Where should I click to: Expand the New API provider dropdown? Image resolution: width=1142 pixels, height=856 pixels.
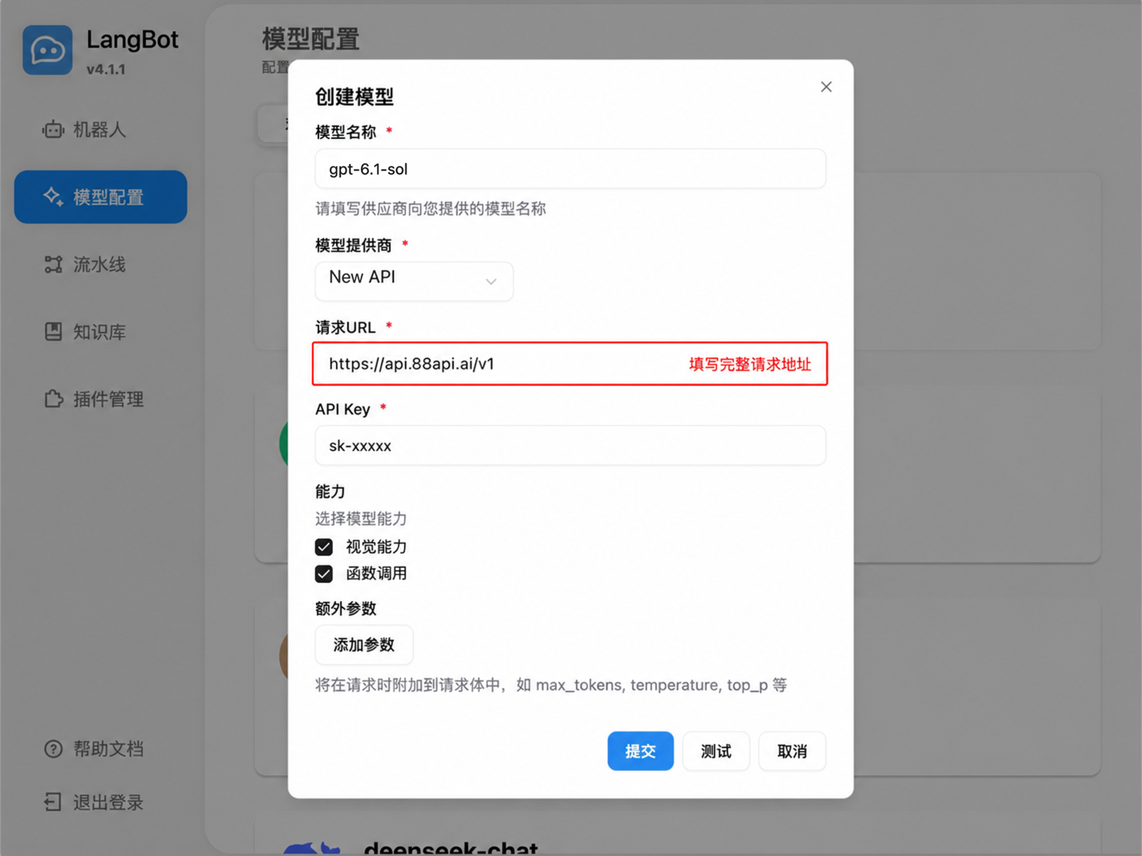pos(414,281)
